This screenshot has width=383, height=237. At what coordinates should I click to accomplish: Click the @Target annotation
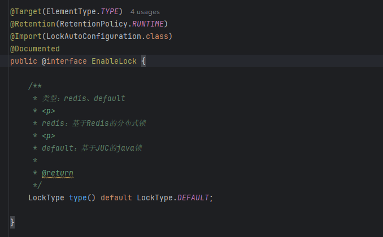click(26, 11)
